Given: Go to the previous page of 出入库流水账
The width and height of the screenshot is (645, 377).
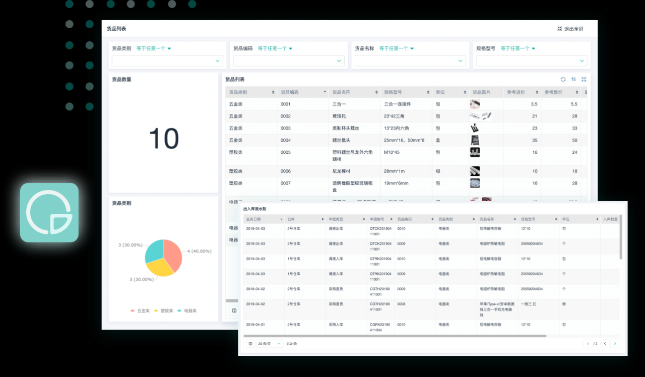Looking at the screenshot, I should (x=605, y=344).
